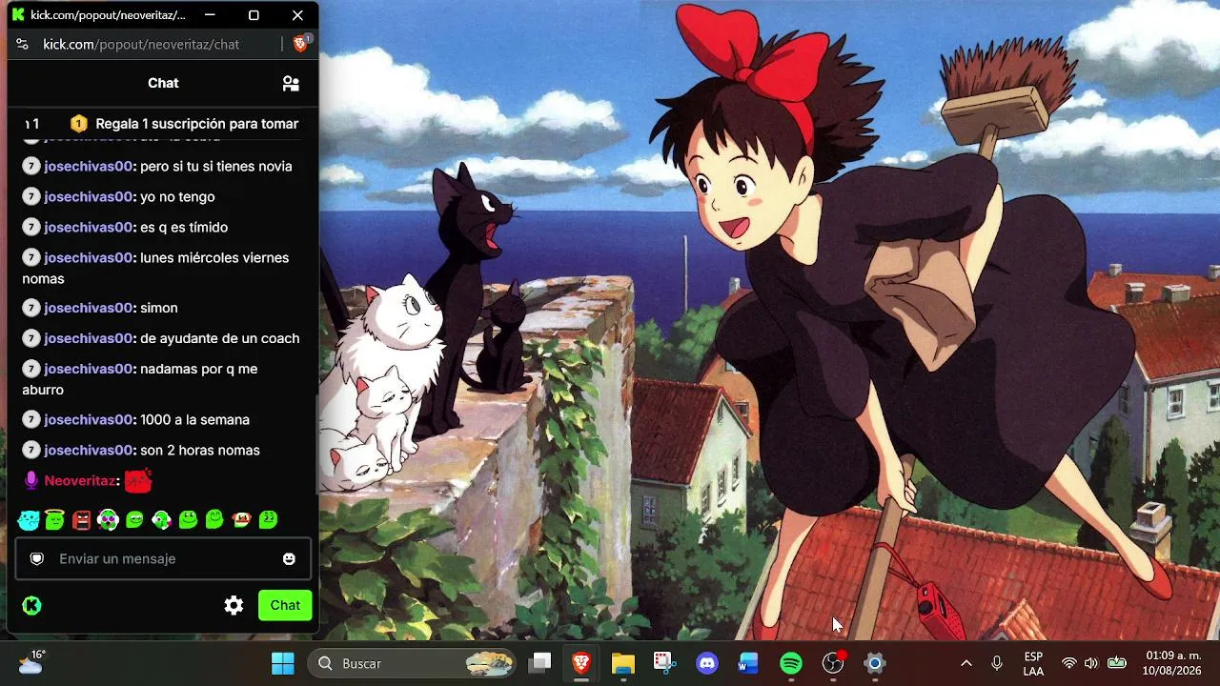Click username josechivas00 beside "es q es tímido"
The height and width of the screenshot is (686, 1220).
pyautogui.click(x=89, y=227)
